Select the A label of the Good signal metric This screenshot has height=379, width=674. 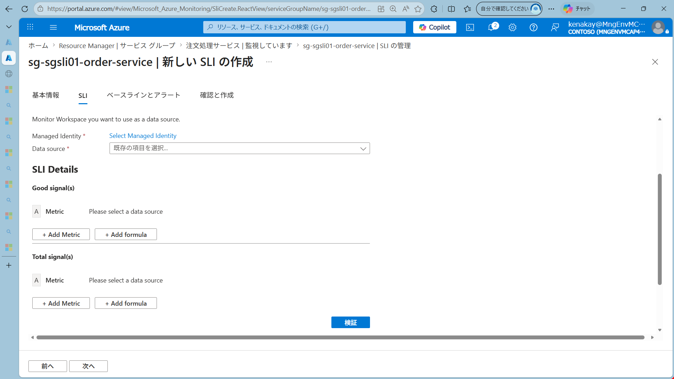point(37,211)
